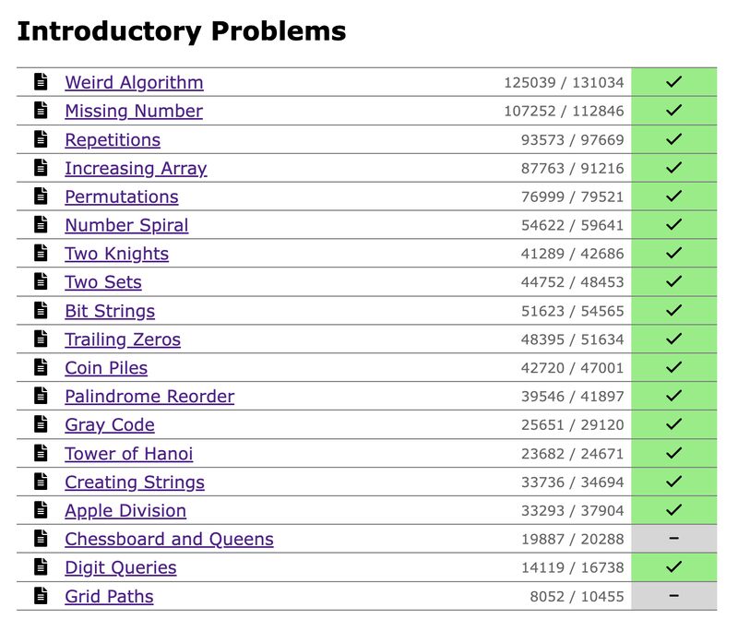
Task: Click the 19887 / 20288 statistics text
Action: [x=572, y=540]
